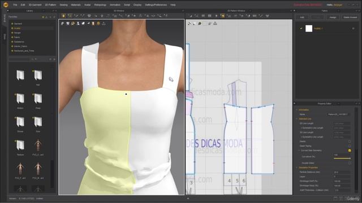Click the yellow favorites icon in Favorites header
Image resolution: width=362 pixels, height=203 pixels.
point(43,17)
